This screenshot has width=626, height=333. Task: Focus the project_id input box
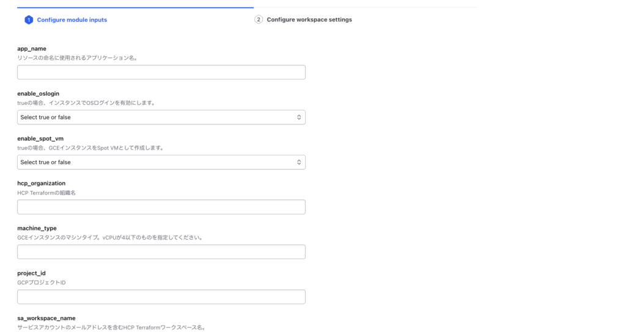(x=161, y=297)
